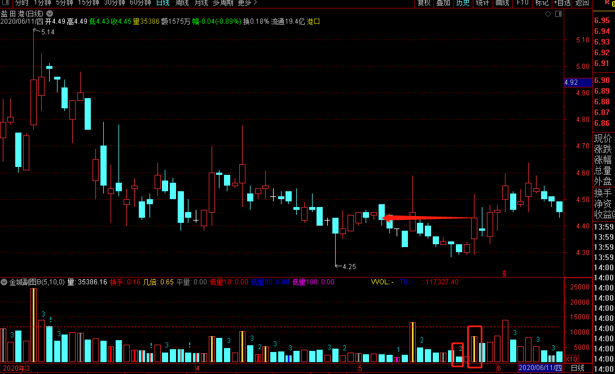The width and height of the screenshot is (615, 374).
Task: Click the 流通19.4亿 float value
Action: [x=288, y=21]
